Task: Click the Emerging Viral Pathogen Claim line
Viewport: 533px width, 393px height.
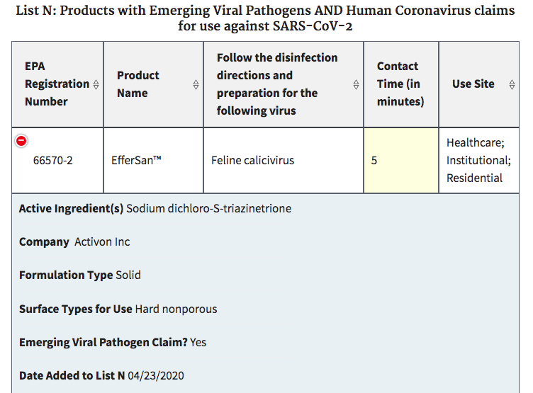Action: pos(113,342)
